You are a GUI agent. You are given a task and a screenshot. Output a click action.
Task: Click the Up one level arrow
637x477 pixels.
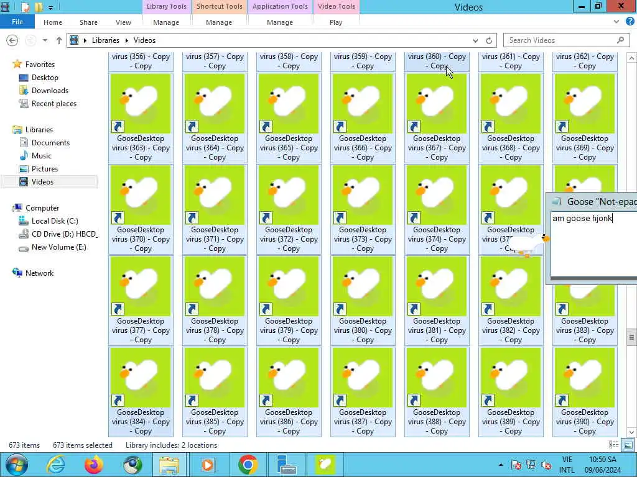(59, 40)
